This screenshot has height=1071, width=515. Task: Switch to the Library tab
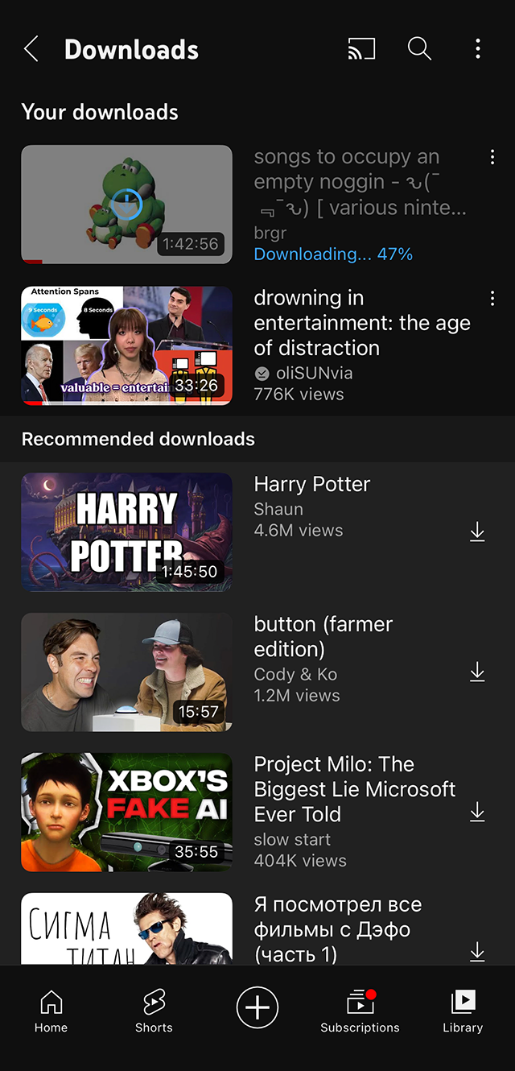pyautogui.click(x=463, y=1012)
